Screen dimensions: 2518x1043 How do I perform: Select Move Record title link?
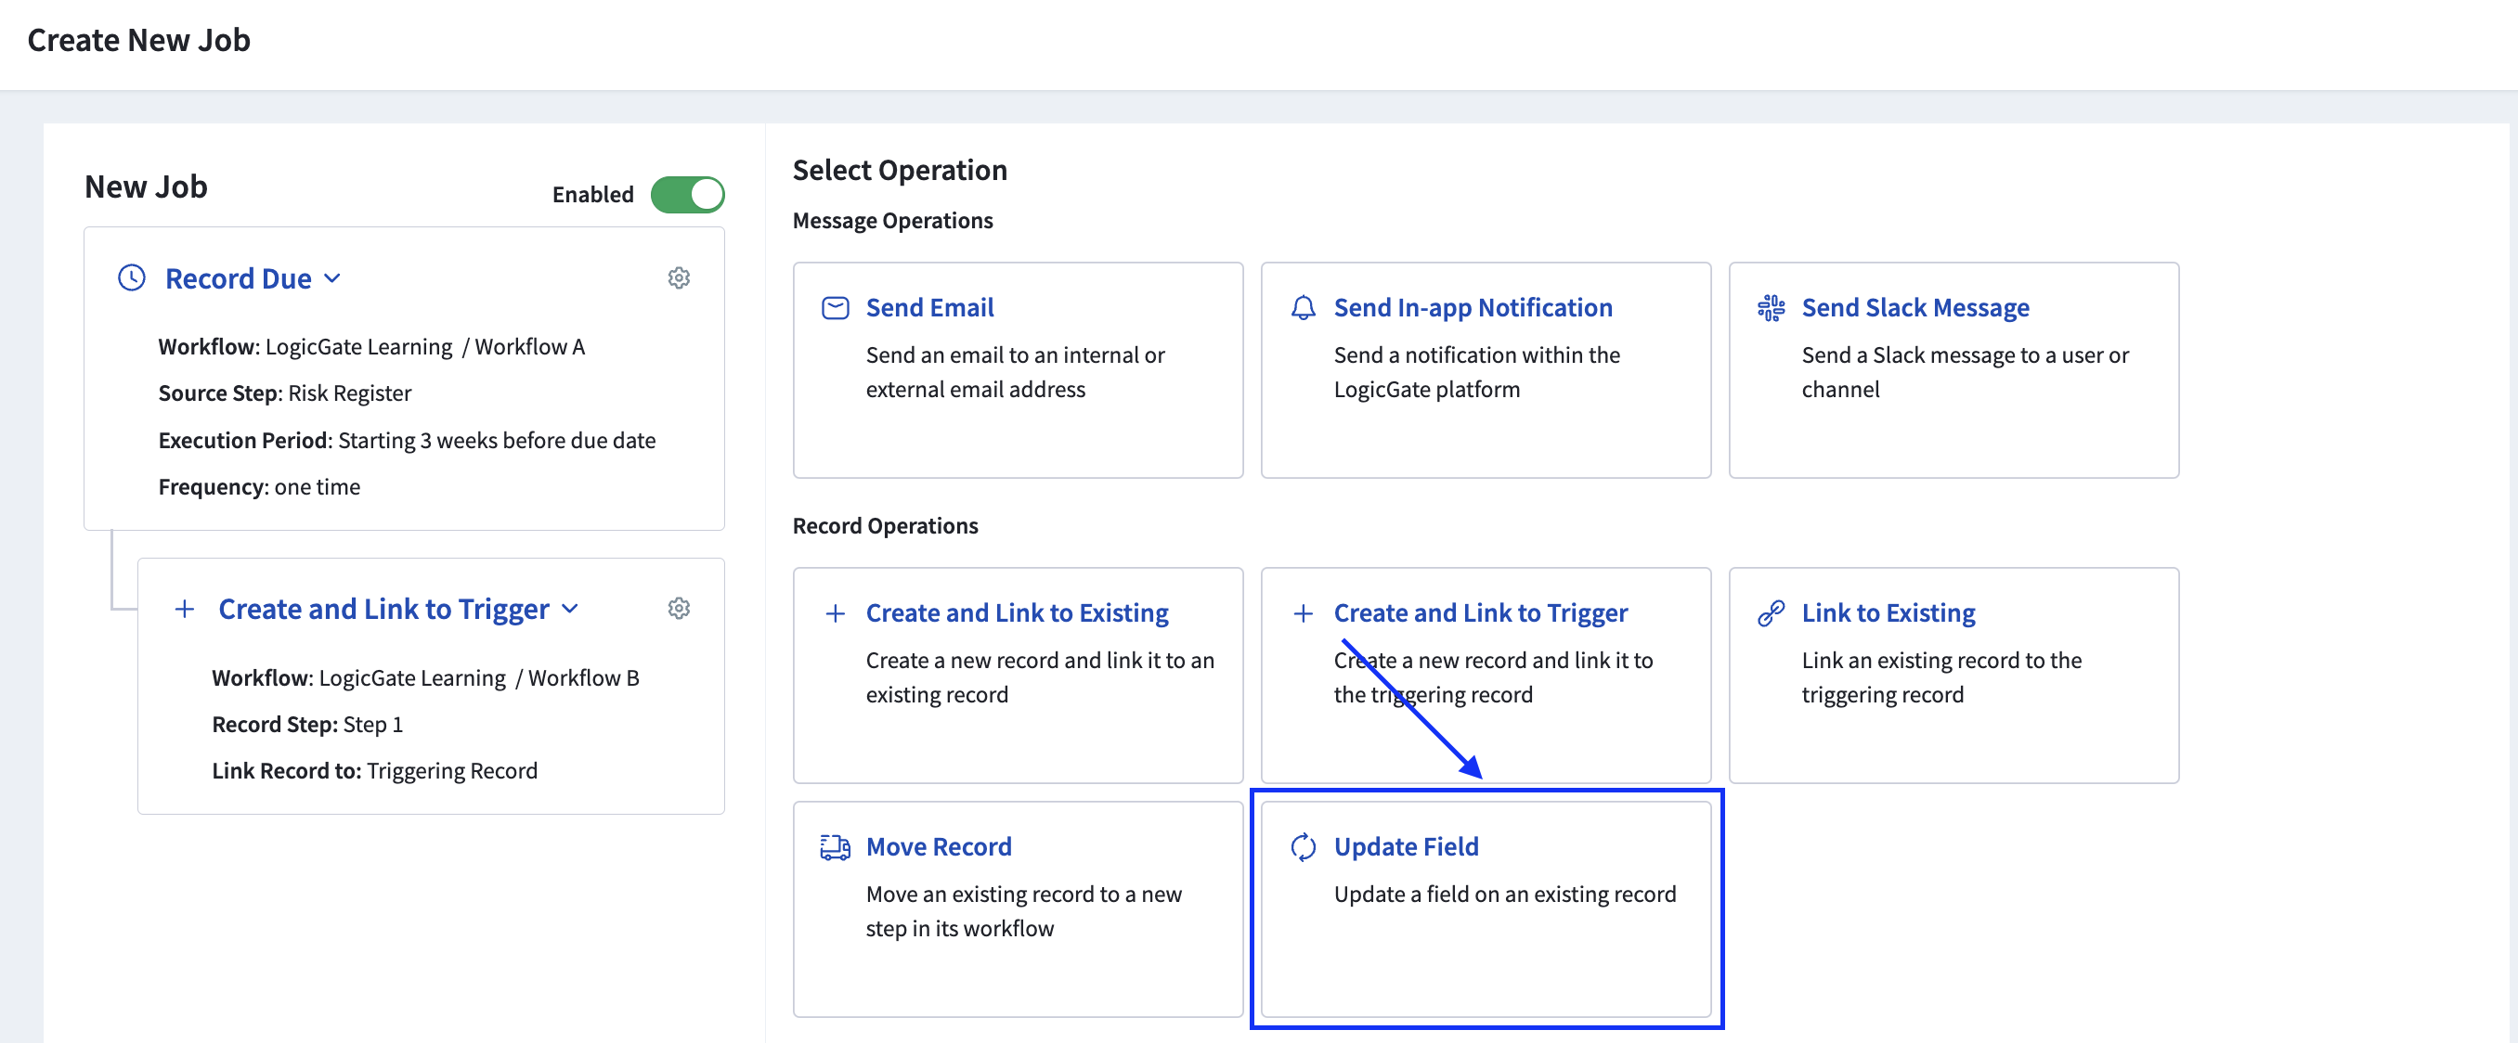[x=938, y=846]
